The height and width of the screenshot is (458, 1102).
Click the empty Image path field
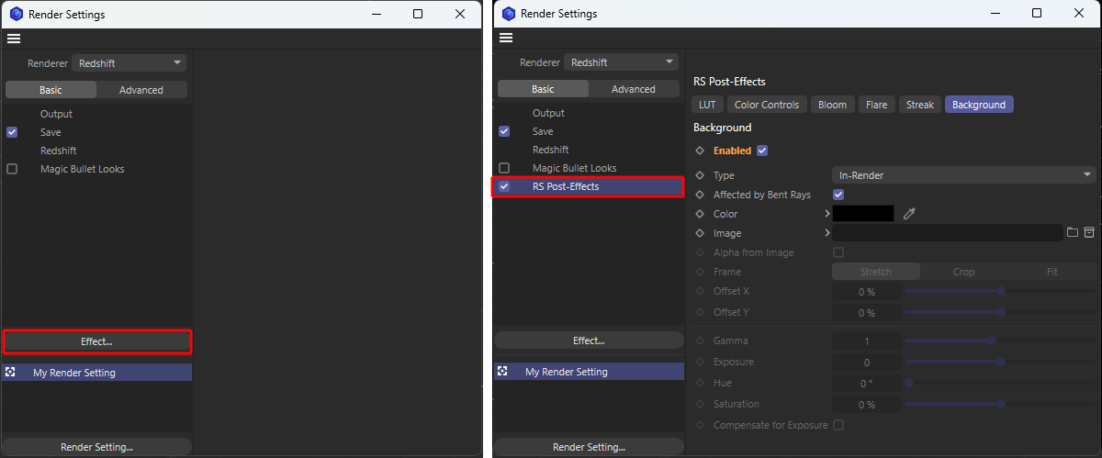coord(948,233)
